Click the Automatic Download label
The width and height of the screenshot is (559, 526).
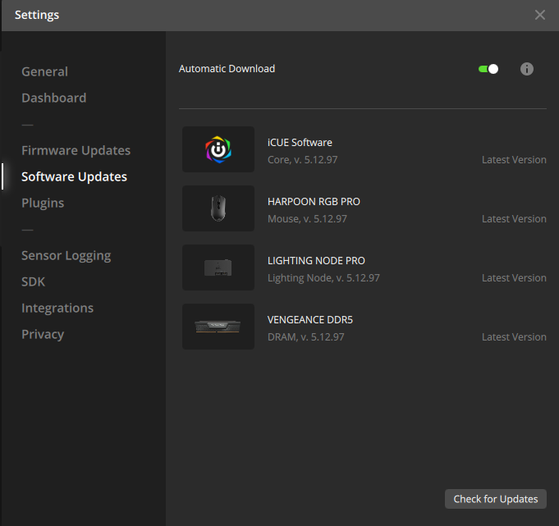[227, 69]
